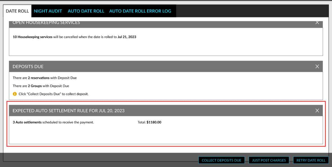Select the Date Roll tab
Screen dimensions: 332x167
point(17,11)
